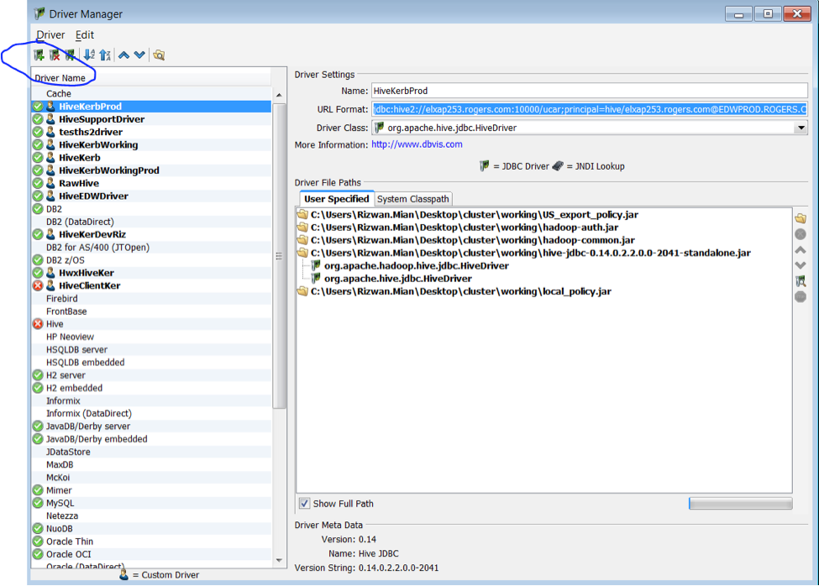Screen dimensions: 819x586
Task: Switch to the System Classpath tab
Action: tap(413, 199)
